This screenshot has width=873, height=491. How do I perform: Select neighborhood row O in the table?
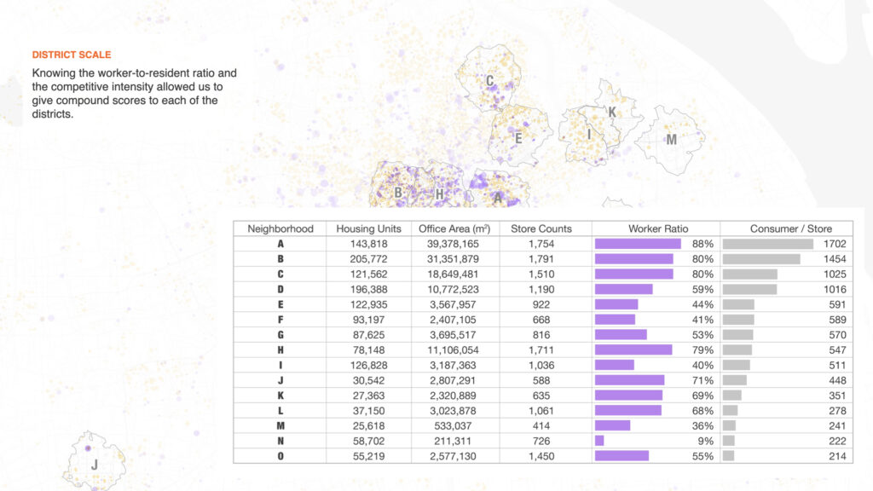coord(280,456)
